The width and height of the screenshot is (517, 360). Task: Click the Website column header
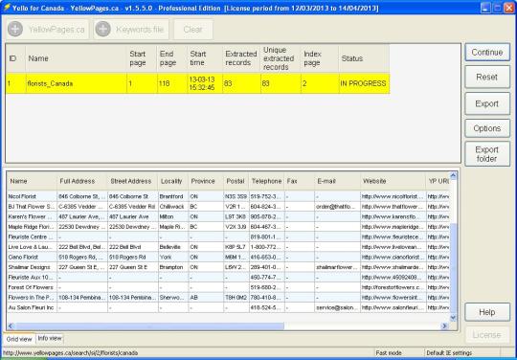pos(393,181)
